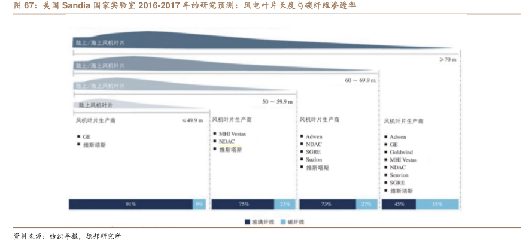The width and height of the screenshot is (526, 246).
Task: Click the 55% carbon fiber bar segment
Action: (x=437, y=204)
